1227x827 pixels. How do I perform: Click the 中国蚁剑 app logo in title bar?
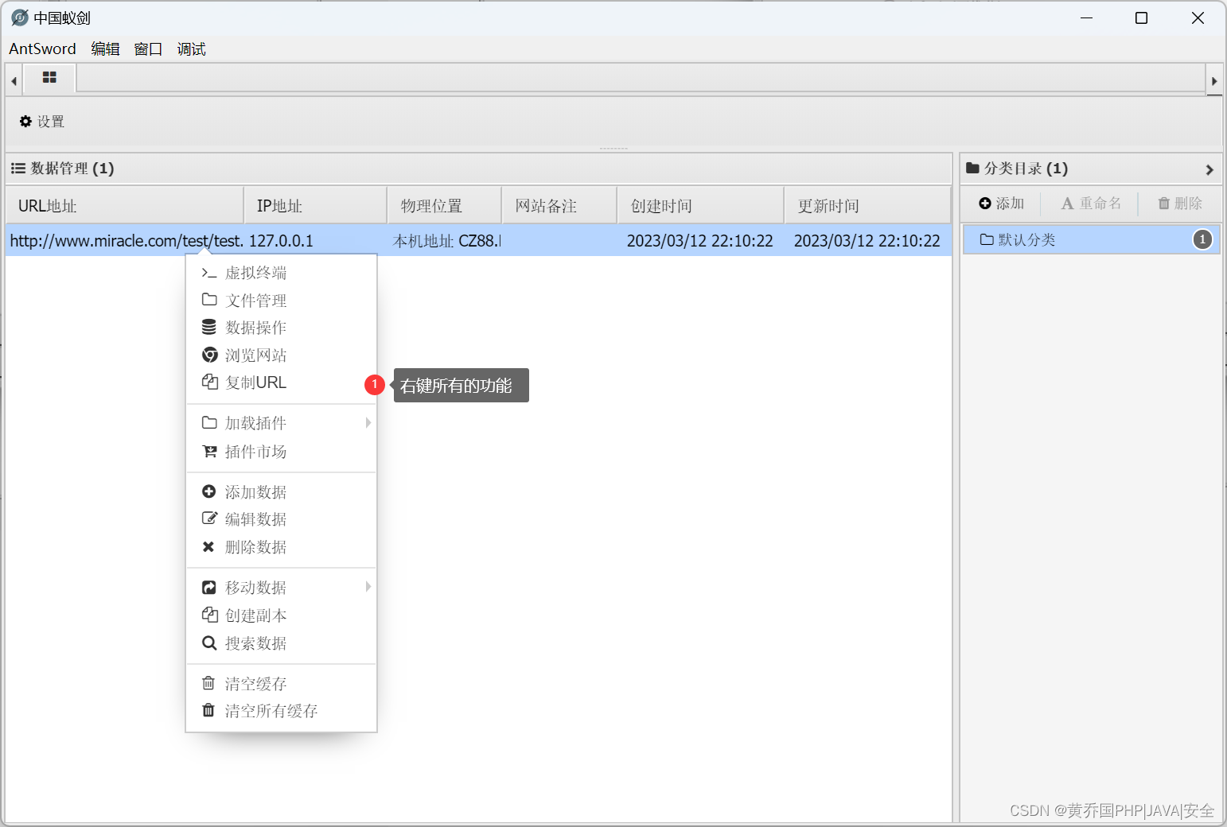(20, 17)
